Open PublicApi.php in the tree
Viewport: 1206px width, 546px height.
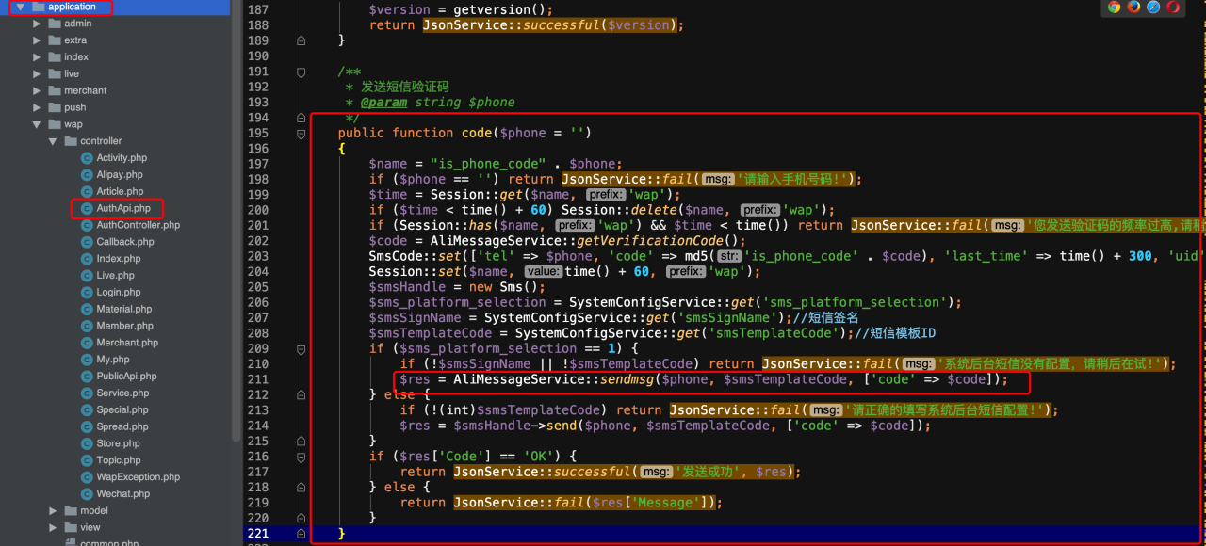pyautogui.click(x=126, y=377)
